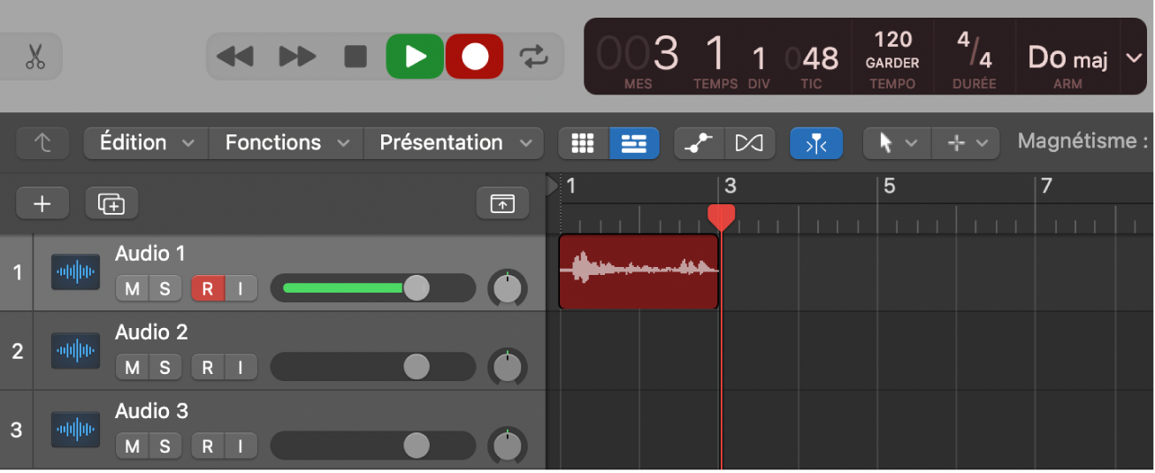The height and width of the screenshot is (473, 1155).
Task: Open the secondary crosshair tool menu
Action: [965, 143]
